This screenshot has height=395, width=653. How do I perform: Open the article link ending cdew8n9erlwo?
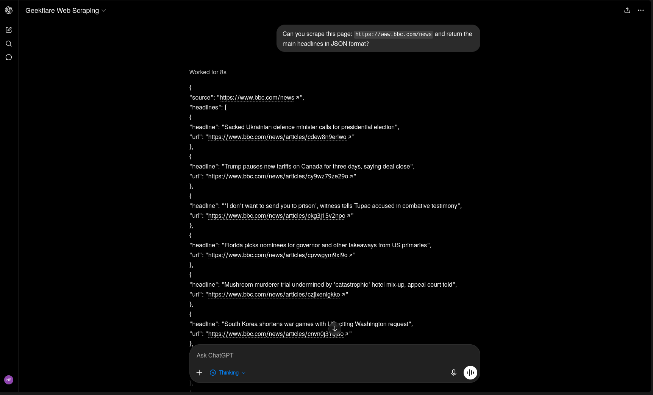point(280,137)
